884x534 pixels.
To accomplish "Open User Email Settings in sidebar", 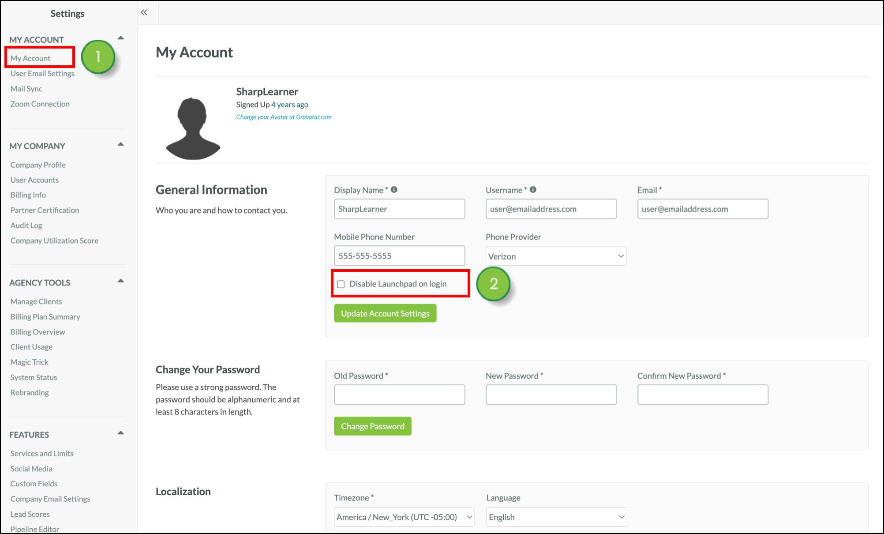I will [42, 73].
